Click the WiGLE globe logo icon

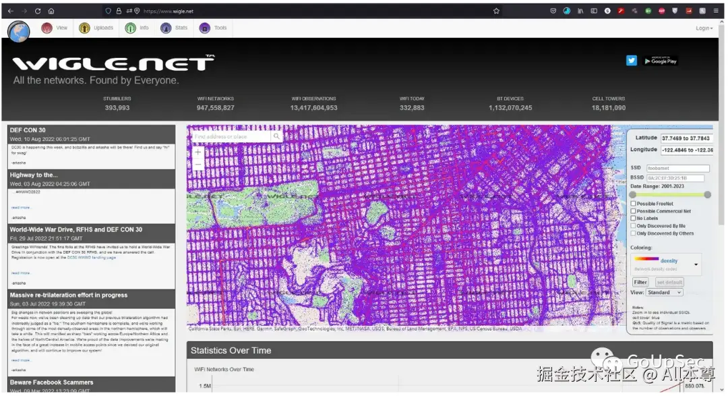pos(19,32)
